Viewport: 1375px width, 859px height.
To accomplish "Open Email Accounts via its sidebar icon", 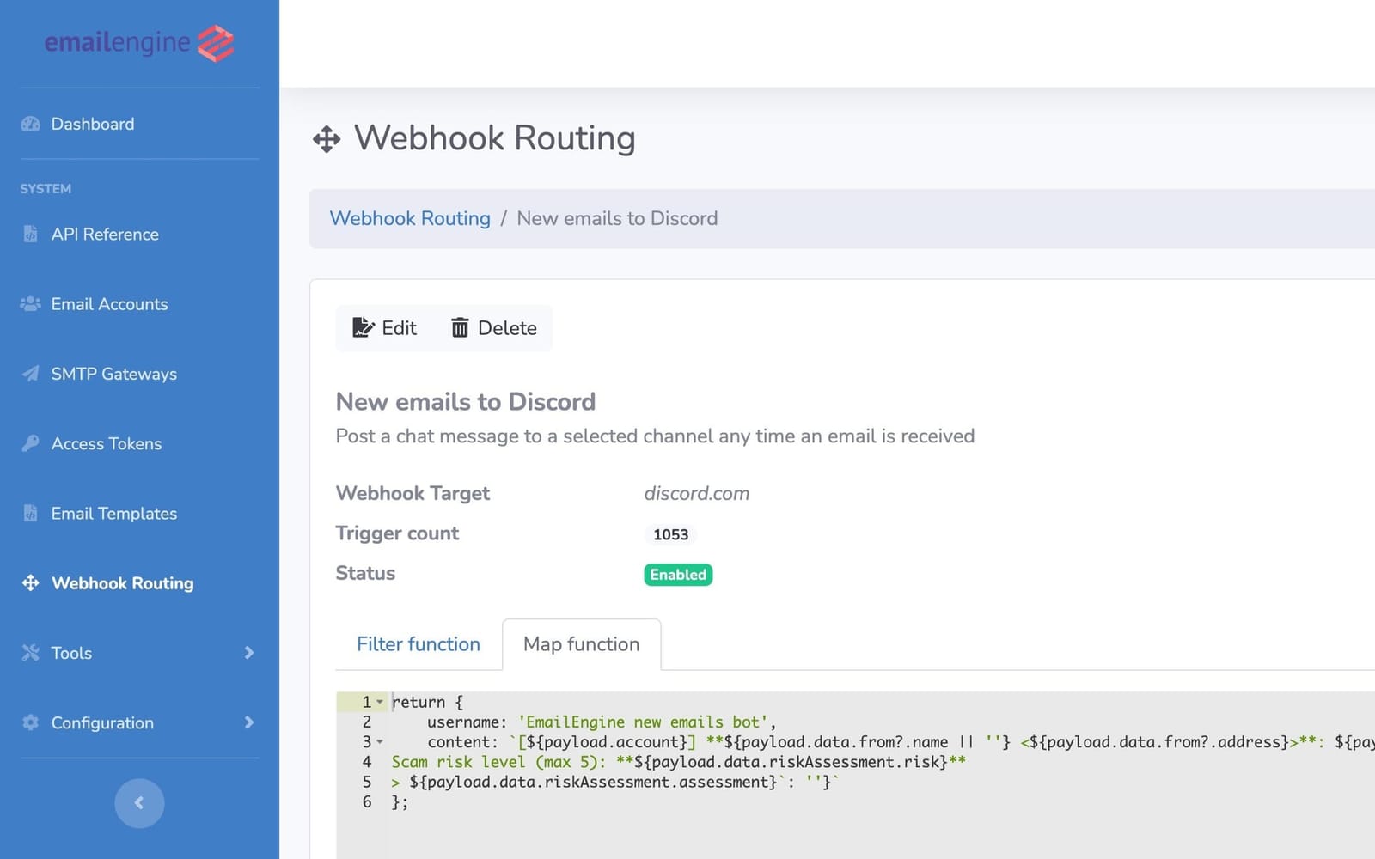I will pos(30,304).
